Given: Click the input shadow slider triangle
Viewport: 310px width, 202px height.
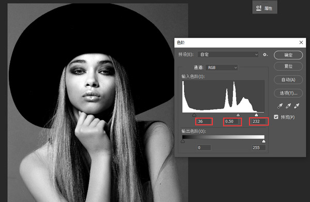Looking at the screenshot, I should (194, 115).
